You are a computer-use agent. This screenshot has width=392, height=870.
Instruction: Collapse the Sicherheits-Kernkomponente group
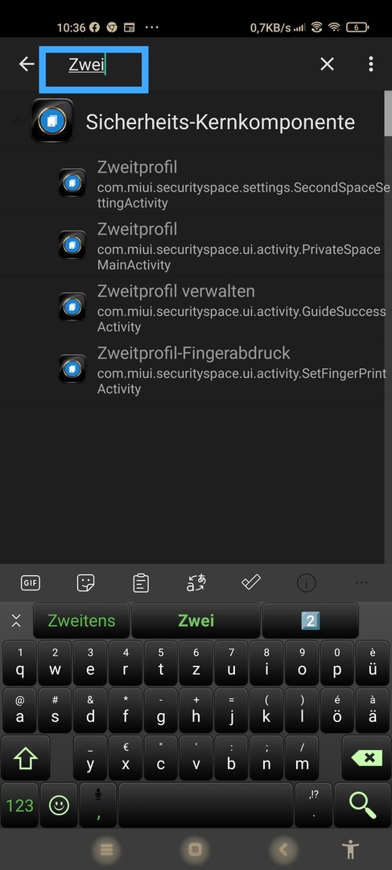point(18,121)
